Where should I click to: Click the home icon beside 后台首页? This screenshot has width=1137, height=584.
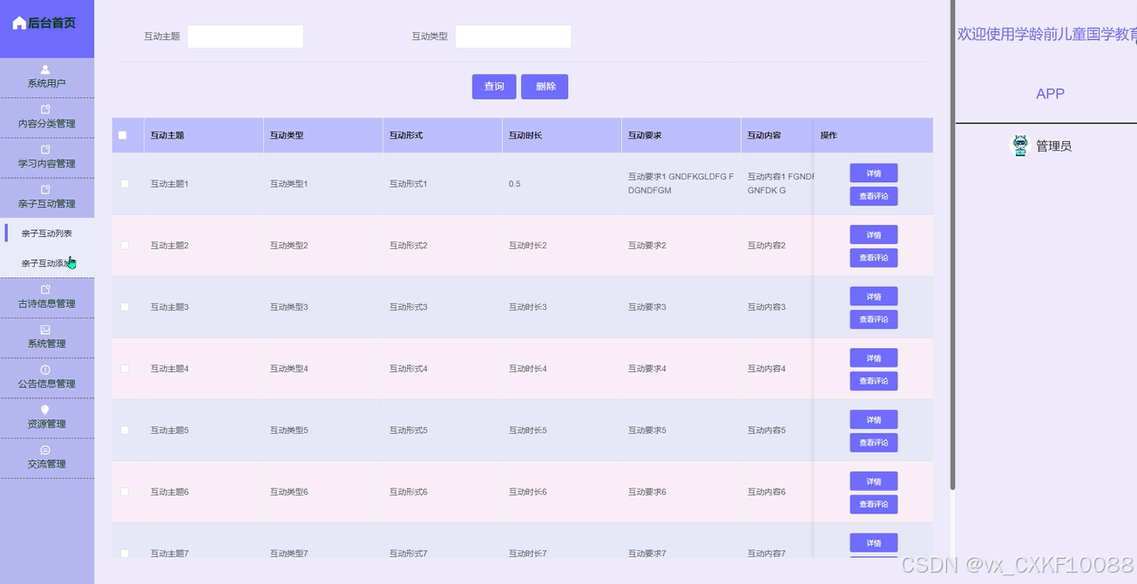coord(19,23)
